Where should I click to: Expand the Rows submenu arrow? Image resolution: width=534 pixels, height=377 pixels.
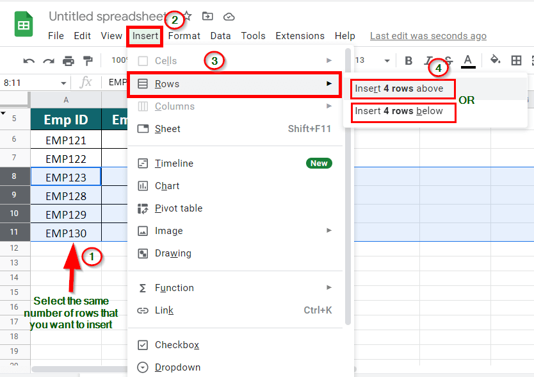coord(329,83)
